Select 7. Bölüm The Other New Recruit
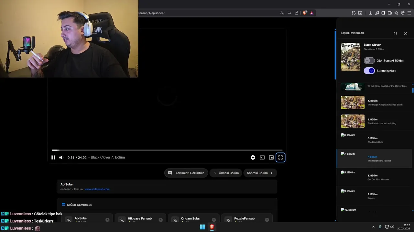 tap(374, 159)
